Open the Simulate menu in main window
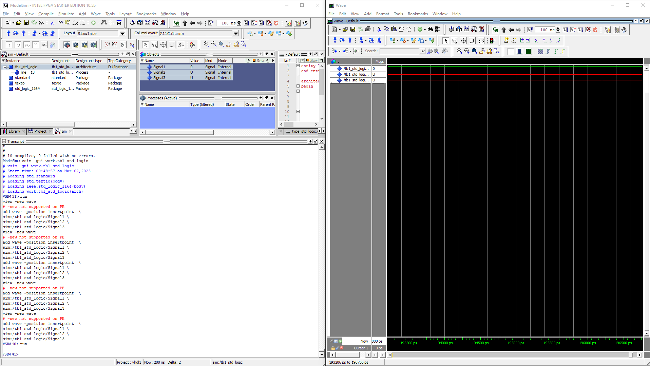 (x=66, y=14)
